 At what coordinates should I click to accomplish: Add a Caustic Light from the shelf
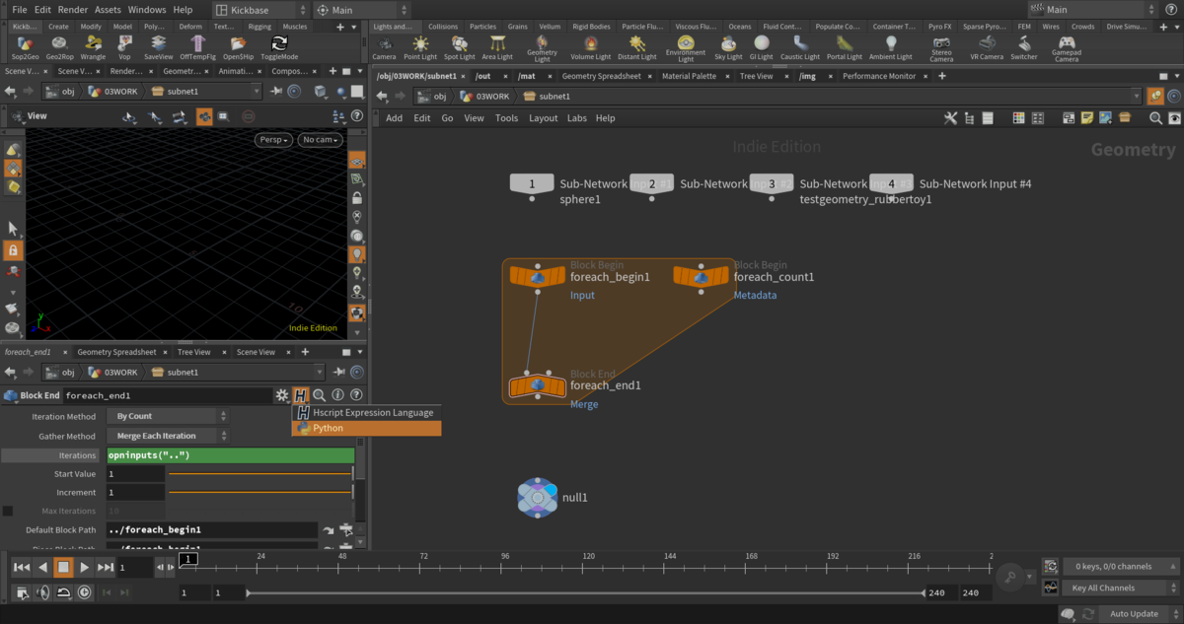pos(800,48)
